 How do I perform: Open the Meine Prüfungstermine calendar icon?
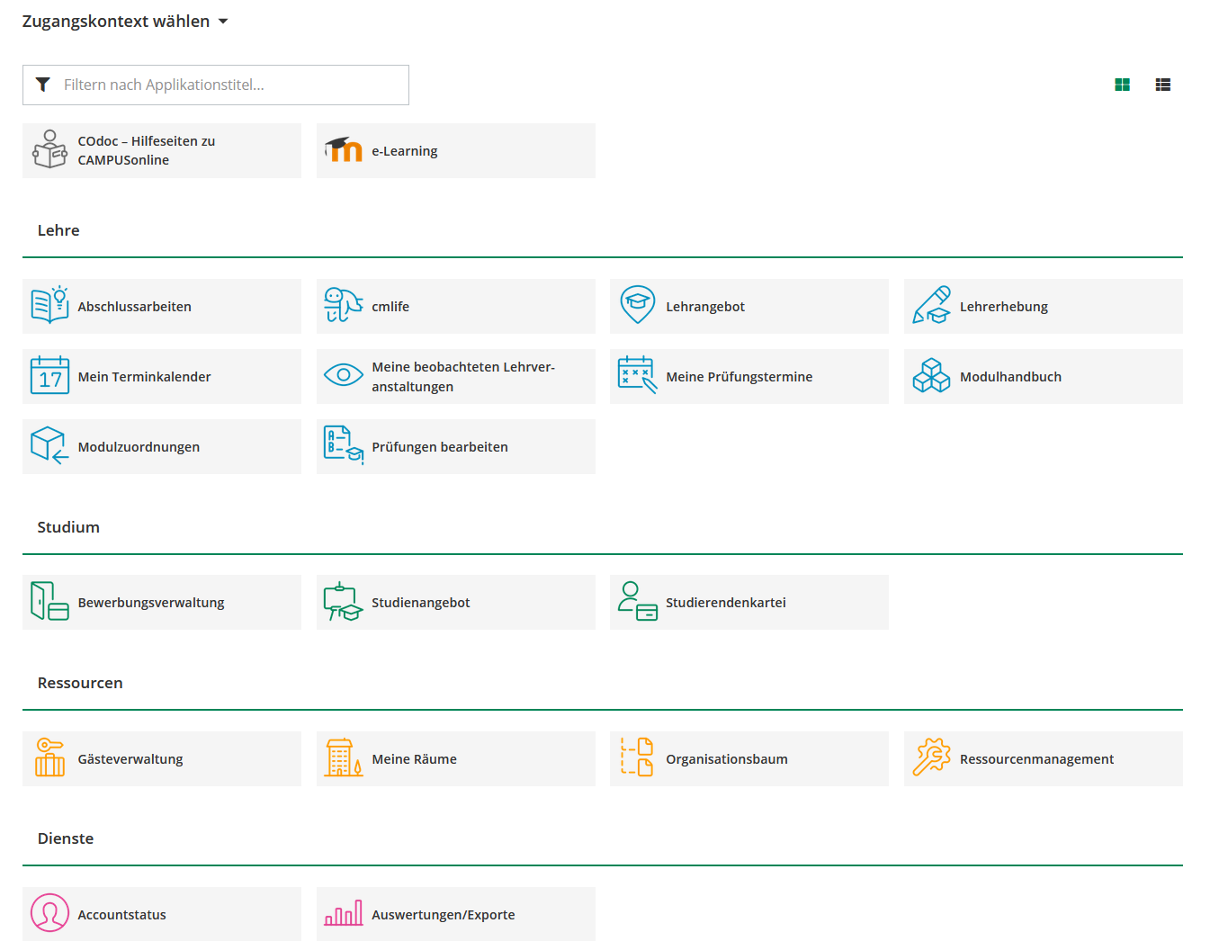(x=638, y=376)
